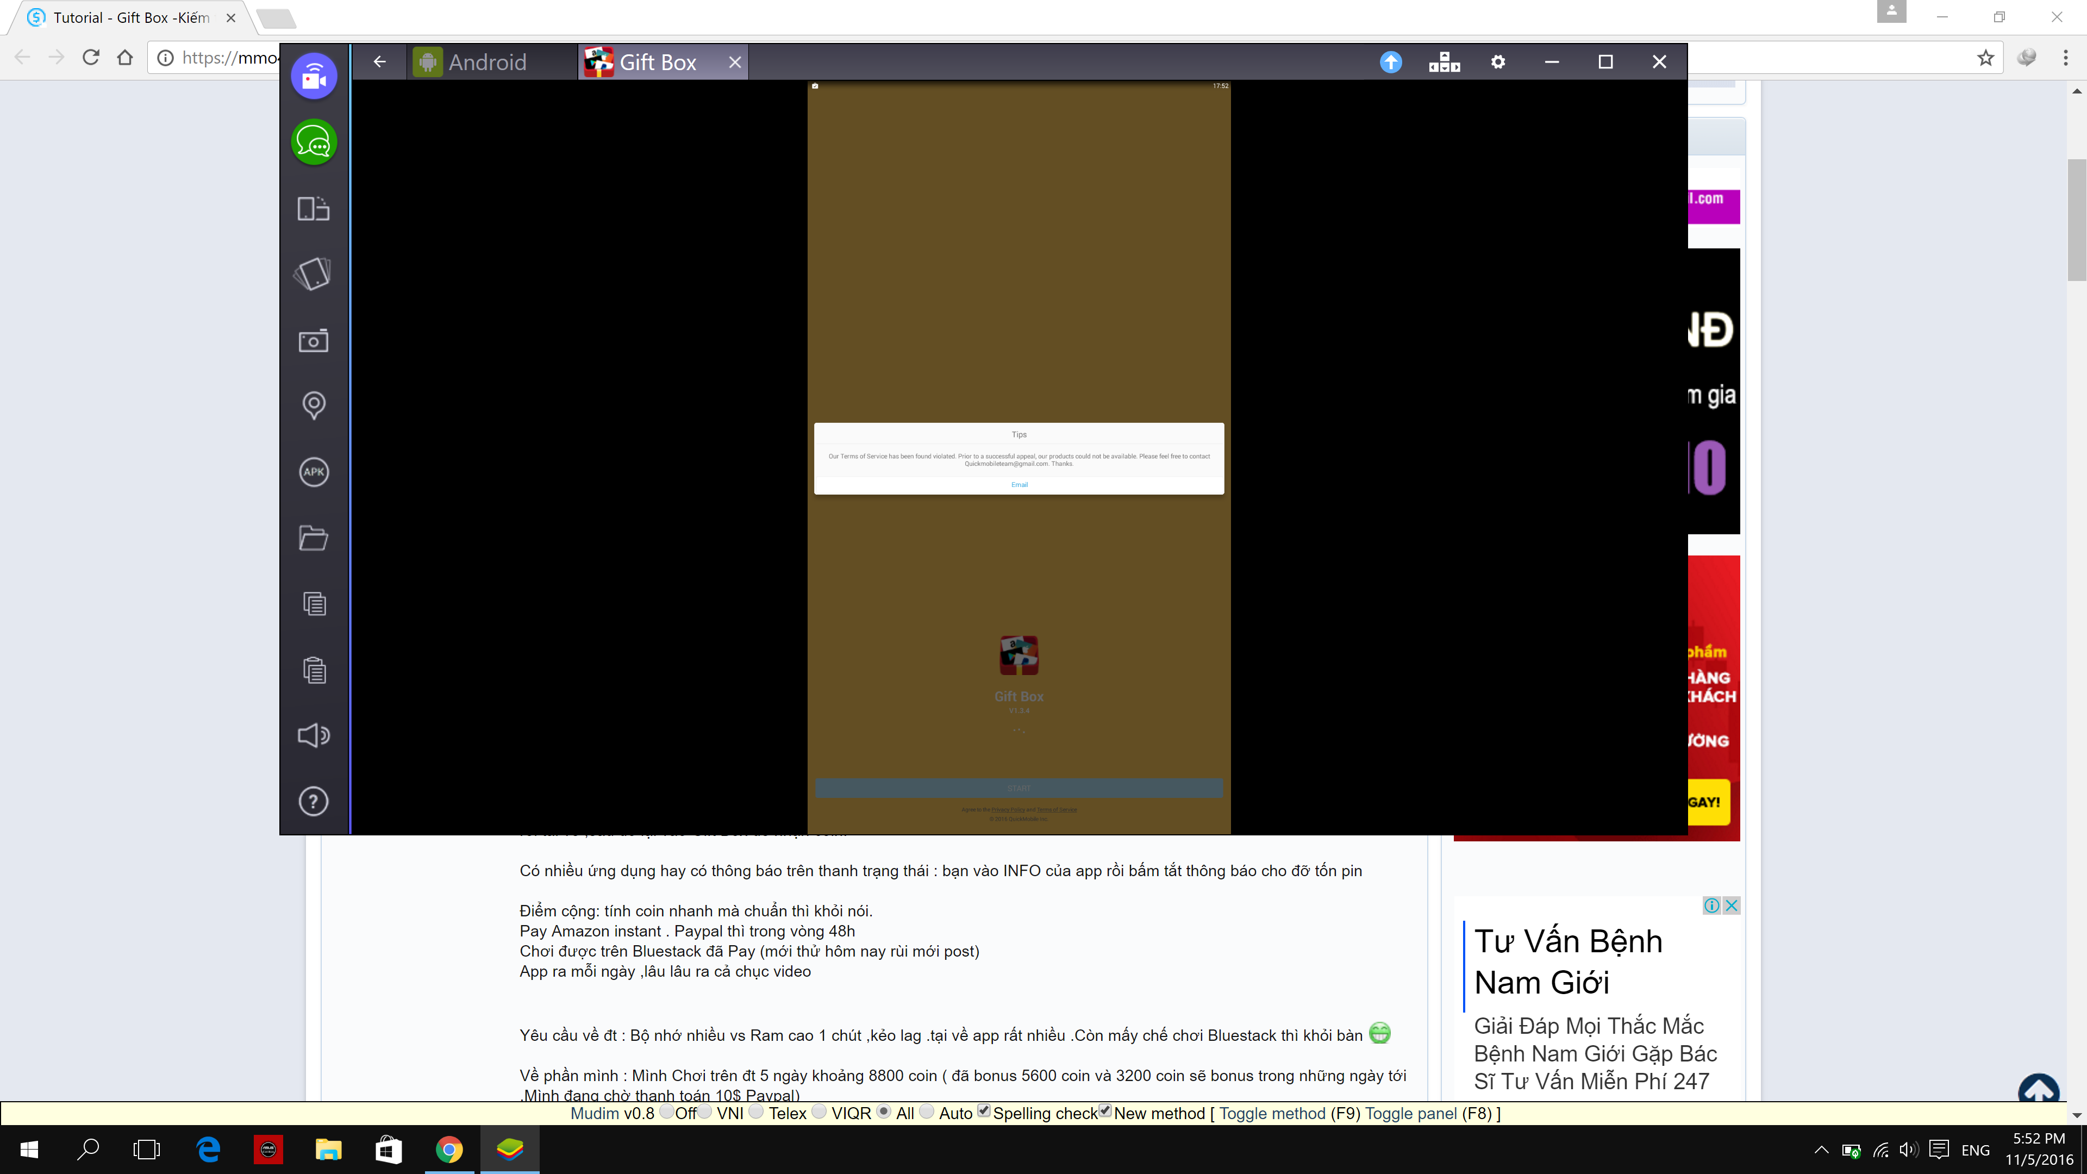This screenshot has height=1174, width=2087.
Task: Take a screenshot with camera icon
Action: pos(314,340)
